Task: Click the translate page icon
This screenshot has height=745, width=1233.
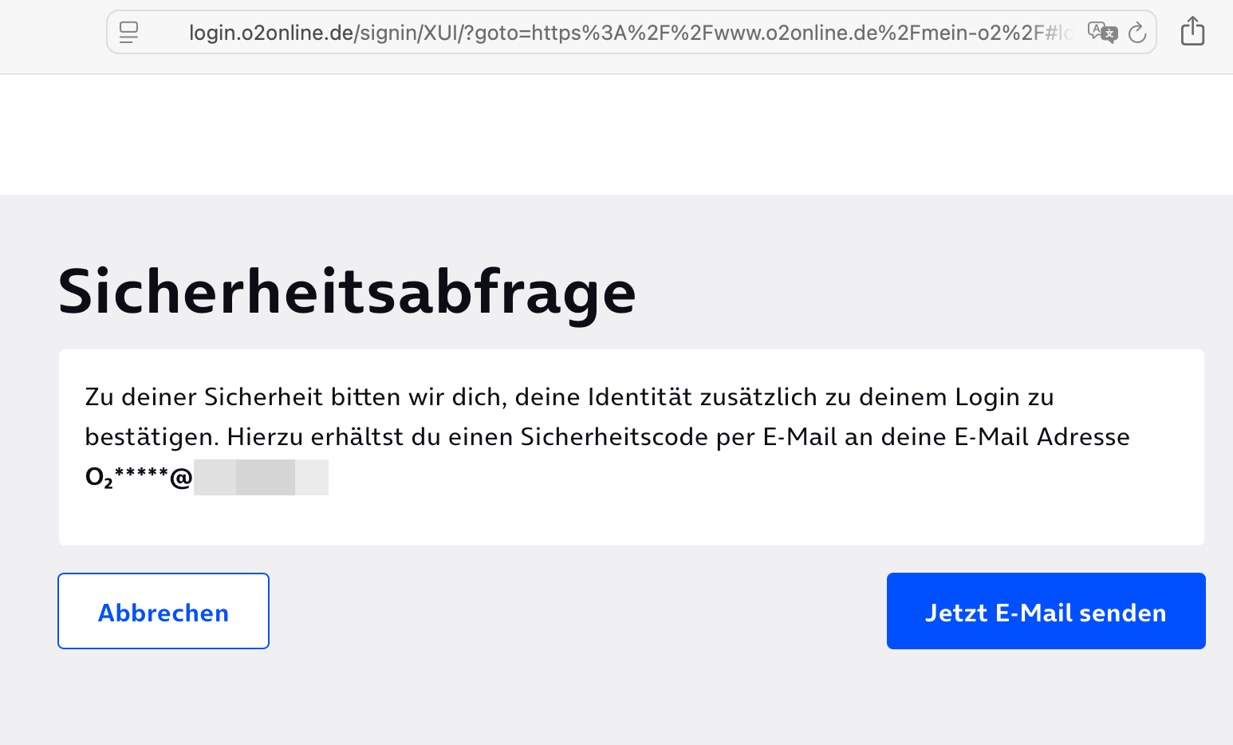Action: tap(1102, 32)
